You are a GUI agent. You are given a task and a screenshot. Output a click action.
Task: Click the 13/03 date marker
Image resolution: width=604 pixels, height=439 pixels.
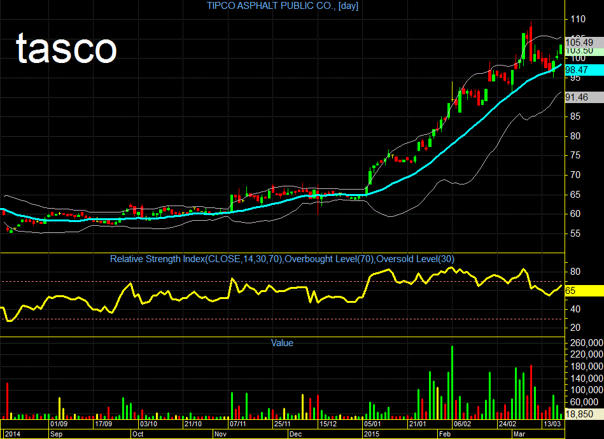552,424
